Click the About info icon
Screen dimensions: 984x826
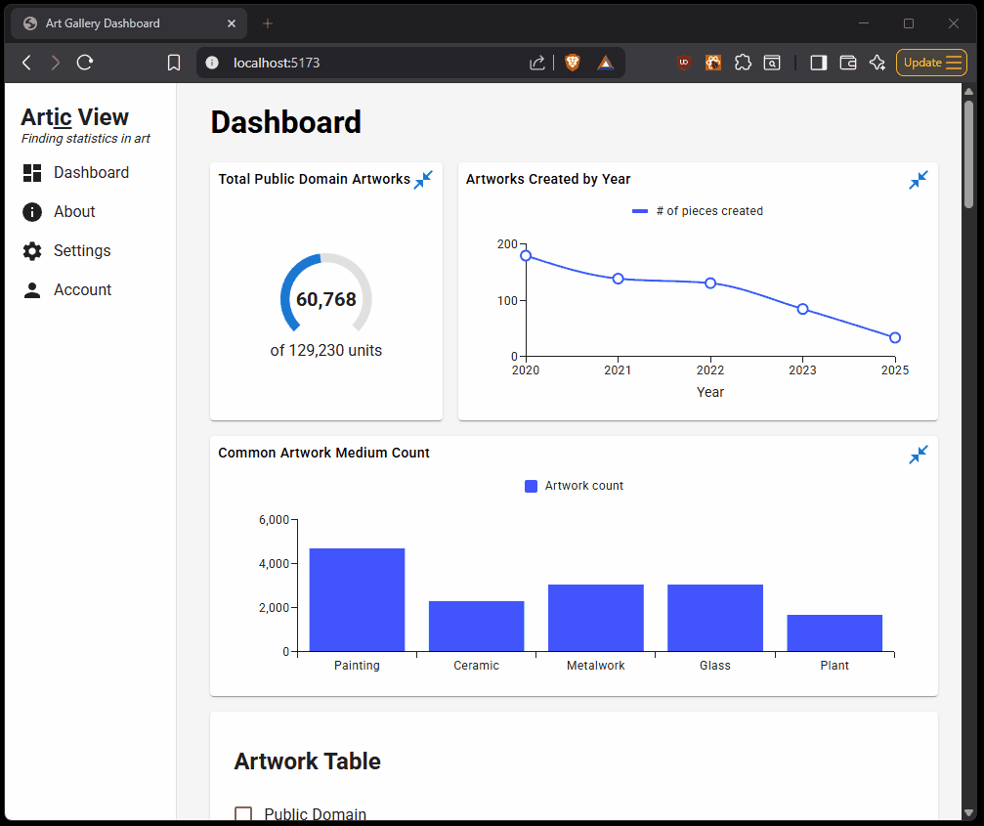(32, 212)
